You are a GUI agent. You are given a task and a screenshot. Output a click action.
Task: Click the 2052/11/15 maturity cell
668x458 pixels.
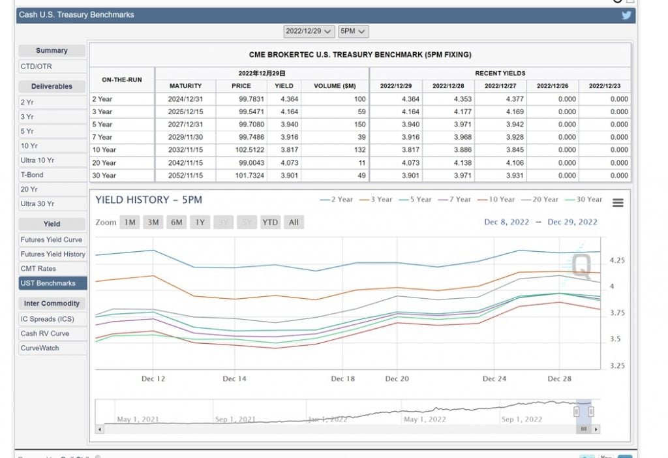(185, 176)
